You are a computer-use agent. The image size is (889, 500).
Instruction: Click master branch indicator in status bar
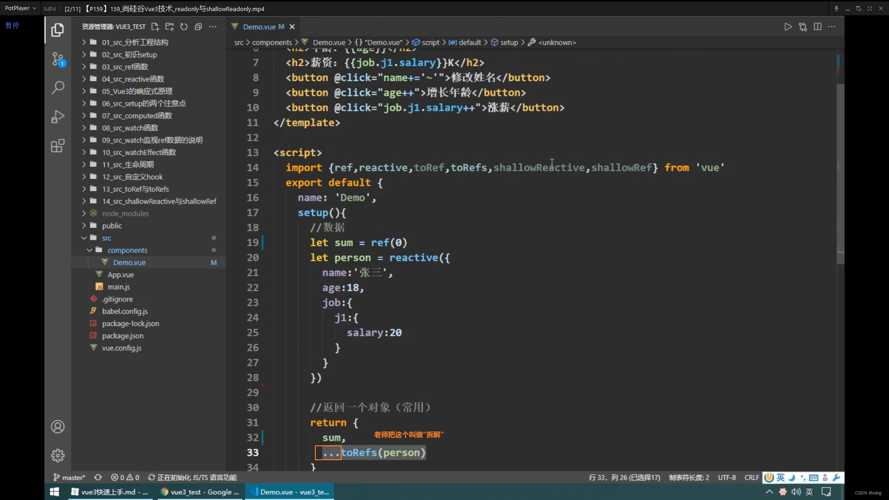click(x=69, y=477)
